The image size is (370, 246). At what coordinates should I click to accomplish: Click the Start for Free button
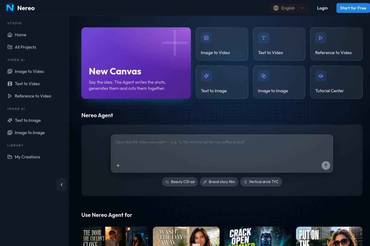coord(353,8)
